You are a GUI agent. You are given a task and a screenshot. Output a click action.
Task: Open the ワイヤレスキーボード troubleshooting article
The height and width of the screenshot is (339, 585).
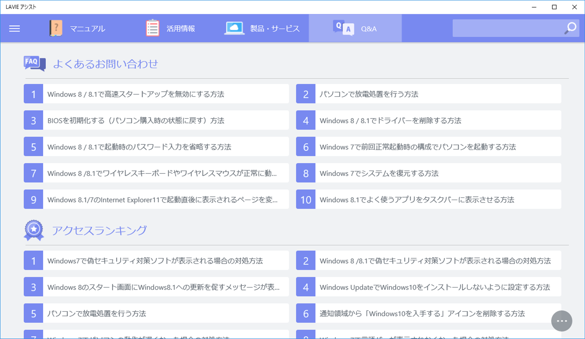(156, 173)
